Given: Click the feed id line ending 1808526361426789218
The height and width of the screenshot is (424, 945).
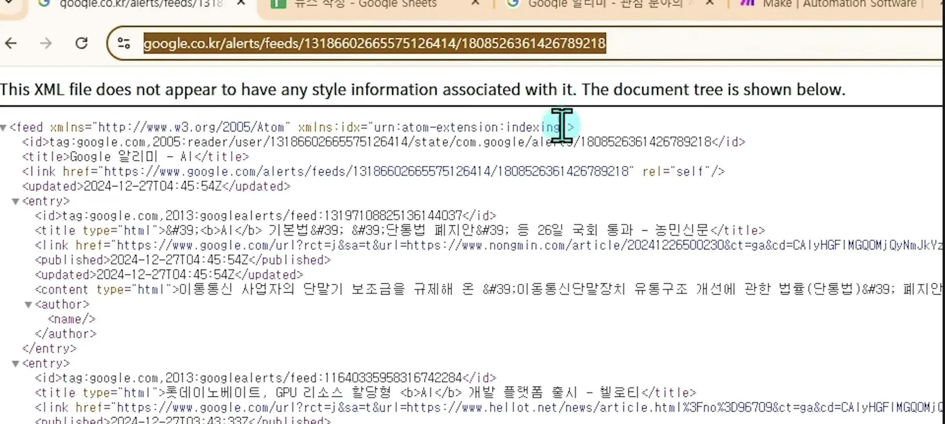Looking at the screenshot, I should click(x=384, y=142).
